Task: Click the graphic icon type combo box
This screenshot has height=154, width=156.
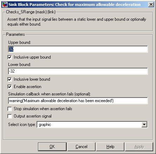Action: click(92, 125)
